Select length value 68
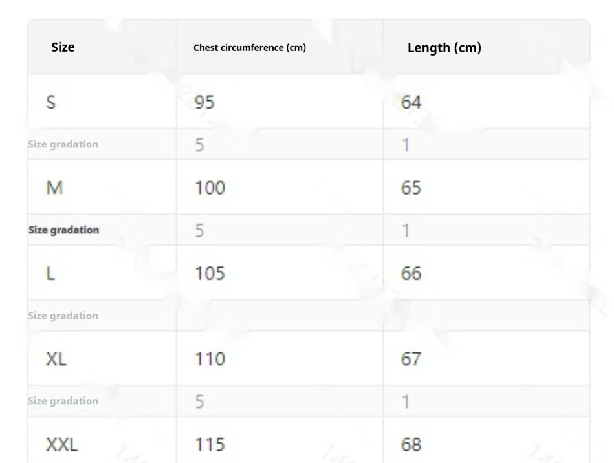The height and width of the screenshot is (463, 614). [x=411, y=444]
